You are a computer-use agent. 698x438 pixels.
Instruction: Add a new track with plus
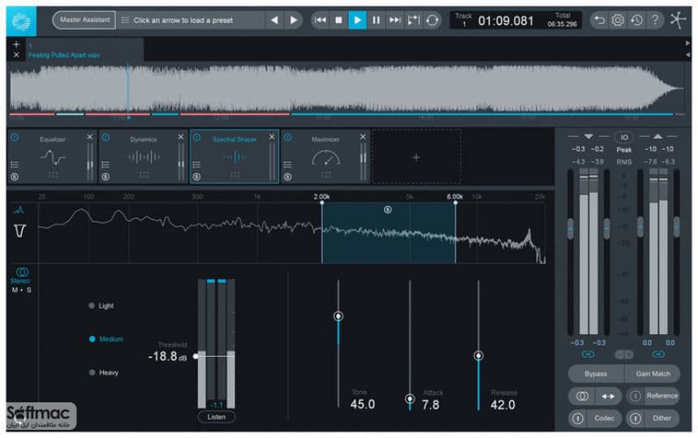click(16, 44)
